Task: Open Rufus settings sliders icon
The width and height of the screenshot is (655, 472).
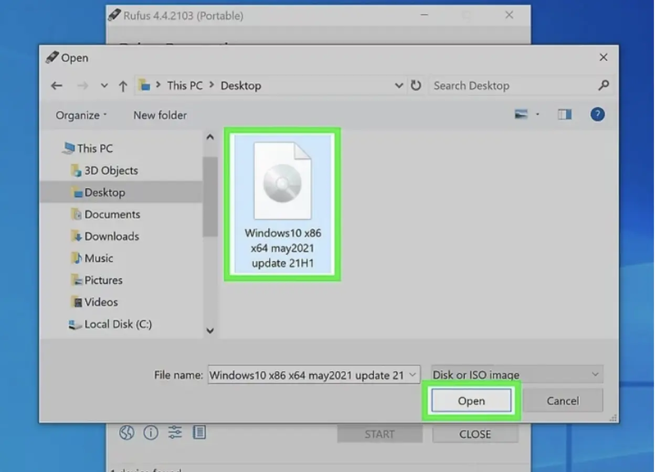Action: pos(175,433)
